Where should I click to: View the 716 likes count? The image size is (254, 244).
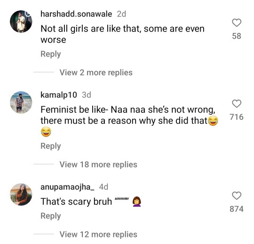tap(237, 117)
